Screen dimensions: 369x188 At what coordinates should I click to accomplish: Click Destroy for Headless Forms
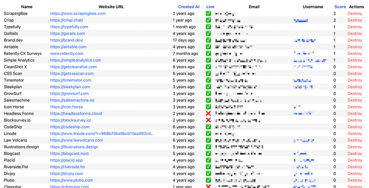(x=355, y=114)
